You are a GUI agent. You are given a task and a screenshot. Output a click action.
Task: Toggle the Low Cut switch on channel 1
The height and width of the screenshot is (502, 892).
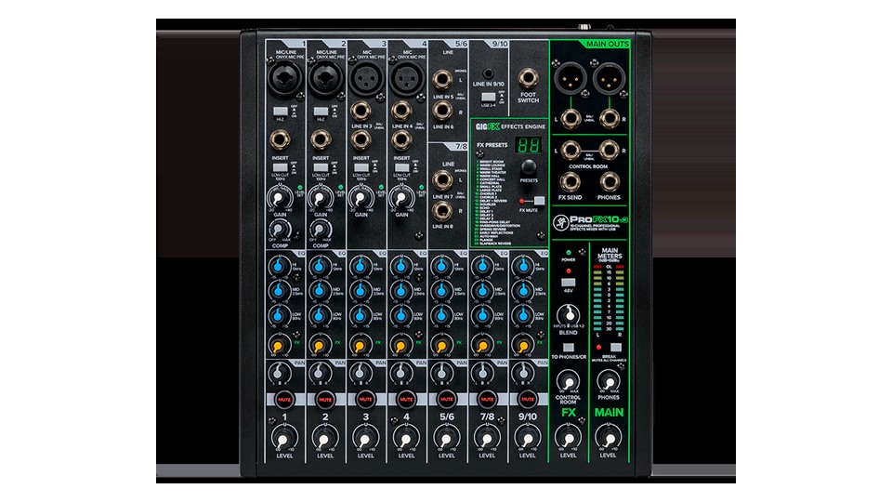[280, 168]
